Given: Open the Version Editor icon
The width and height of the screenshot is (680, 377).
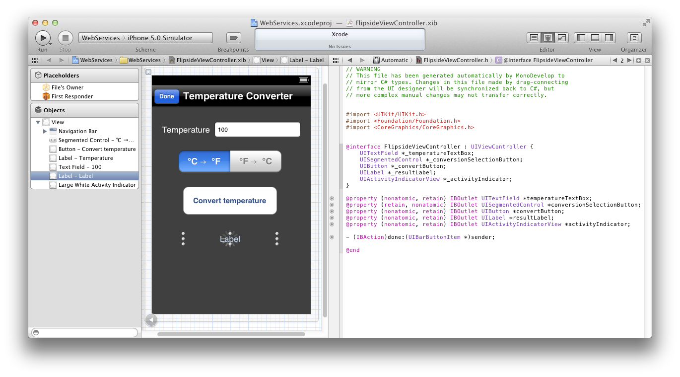Looking at the screenshot, I should [x=561, y=37].
